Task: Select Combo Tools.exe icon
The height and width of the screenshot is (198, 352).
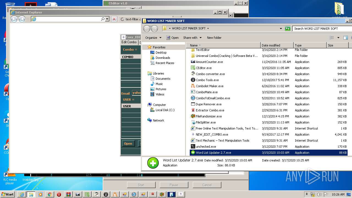Action: point(193,80)
